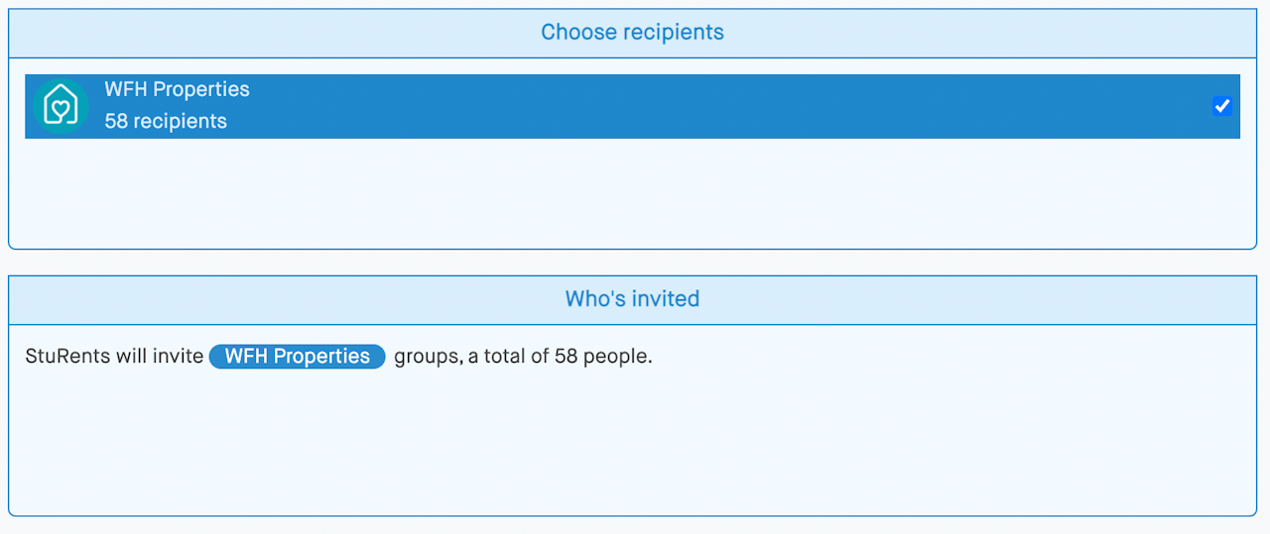Select the WFH Properties group name in recipient list
This screenshot has width=1270, height=534.
click(x=177, y=89)
